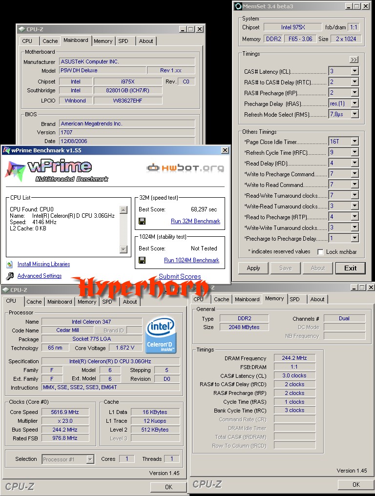This screenshot has height=496, width=375.
Task: Click the DRAM Frequency 244.2 MHz field
Action: 294,358
